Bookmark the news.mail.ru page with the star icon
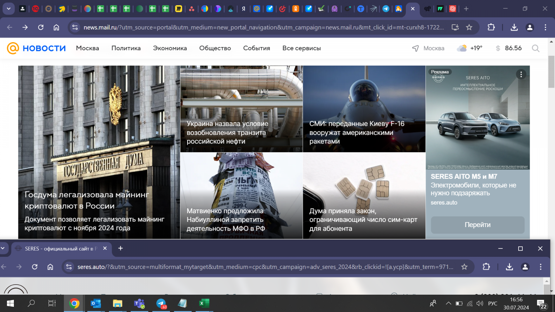The image size is (555, 312). coord(469,27)
